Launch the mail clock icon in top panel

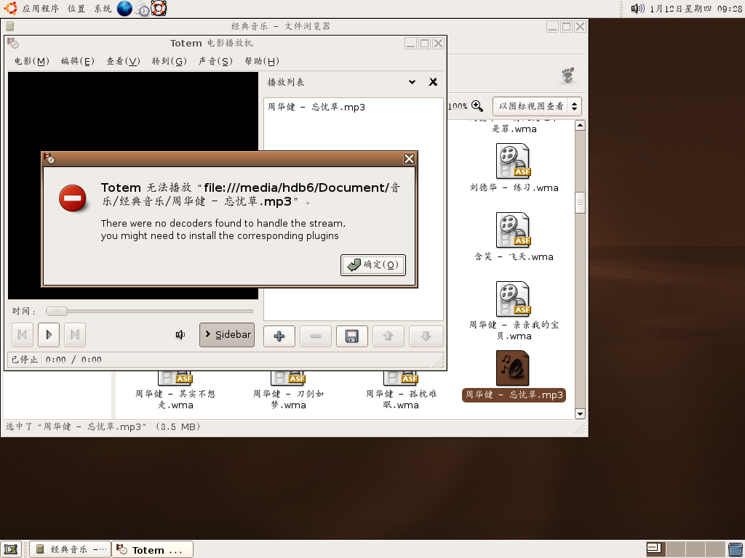pyautogui.click(x=142, y=9)
